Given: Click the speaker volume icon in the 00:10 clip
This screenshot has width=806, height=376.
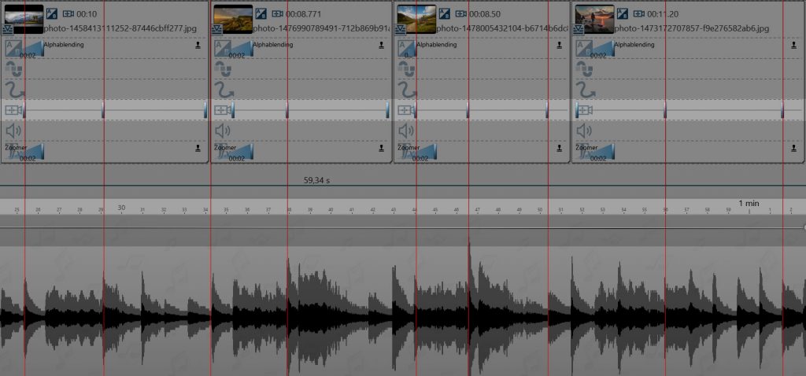Looking at the screenshot, I should click(x=13, y=131).
